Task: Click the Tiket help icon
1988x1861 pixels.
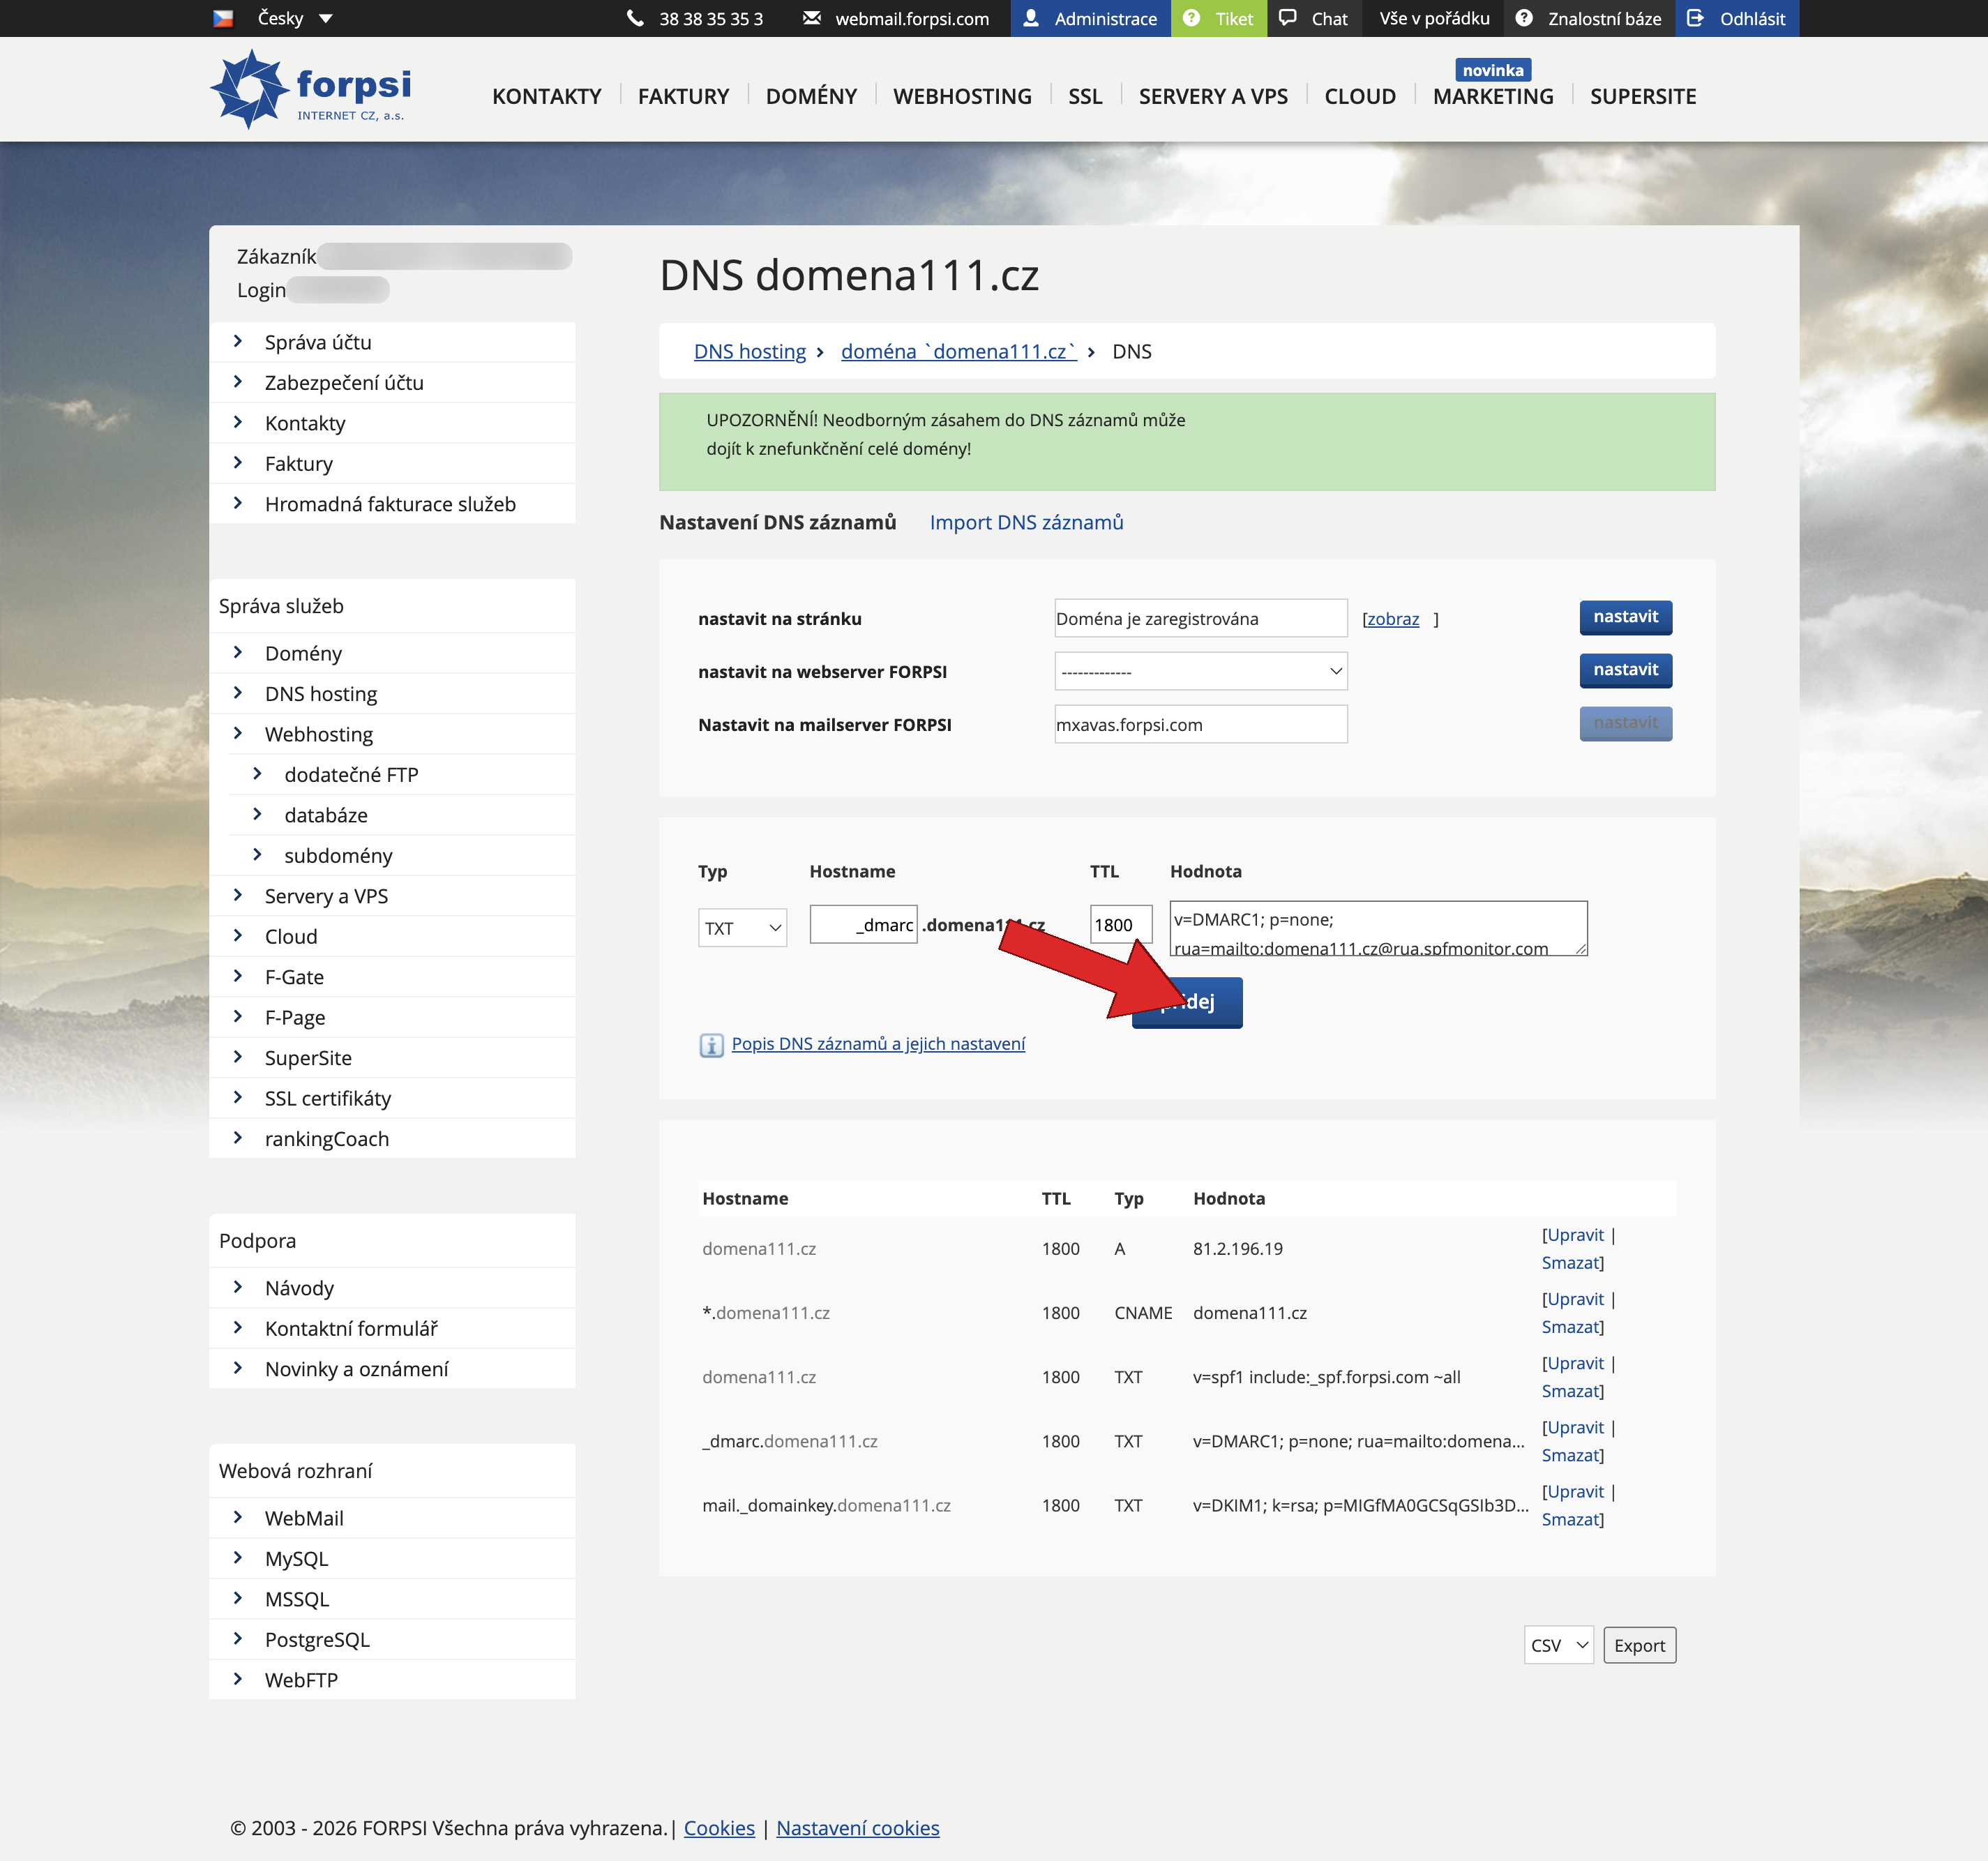Action: 1190,18
